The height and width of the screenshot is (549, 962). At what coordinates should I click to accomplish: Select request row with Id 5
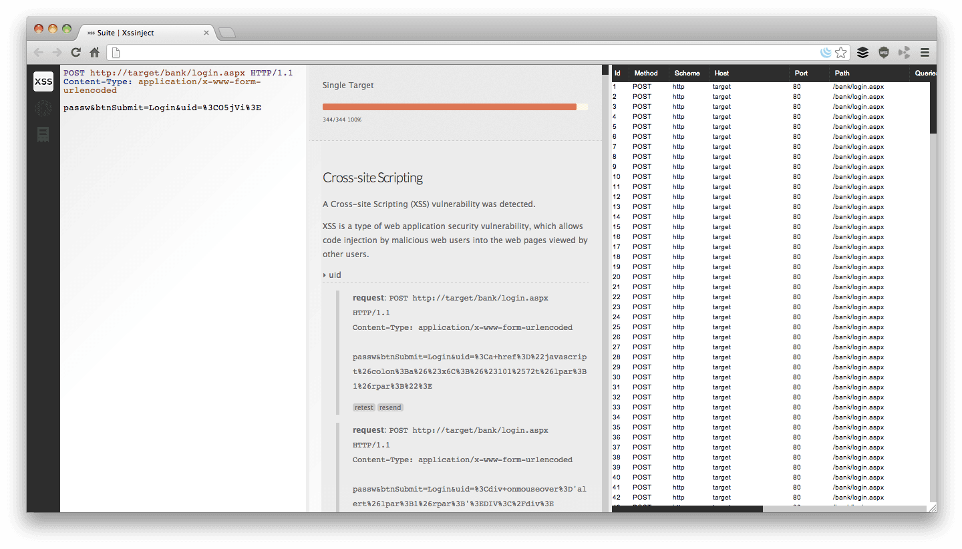pyautogui.click(x=771, y=126)
